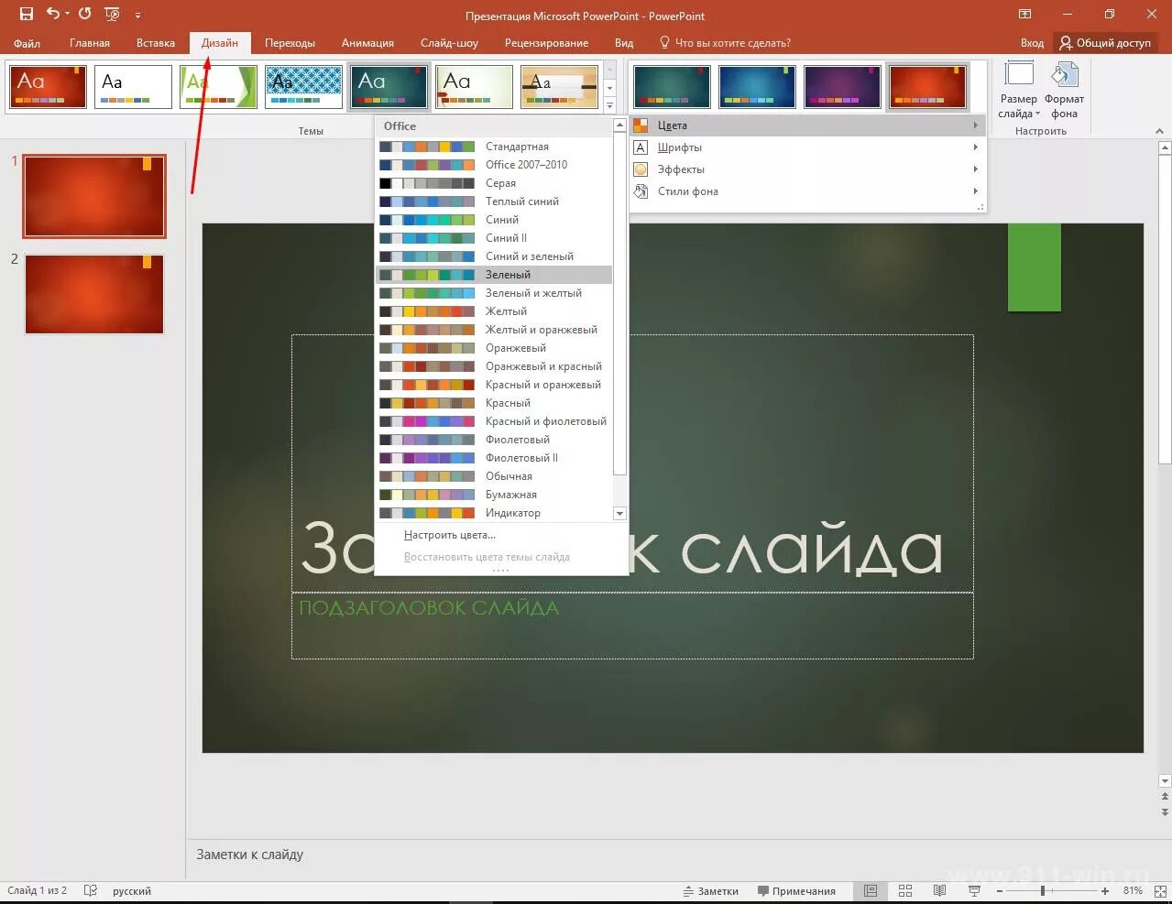Click the Colors menu icon
The height and width of the screenshot is (904, 1172).
click(641, 125)
